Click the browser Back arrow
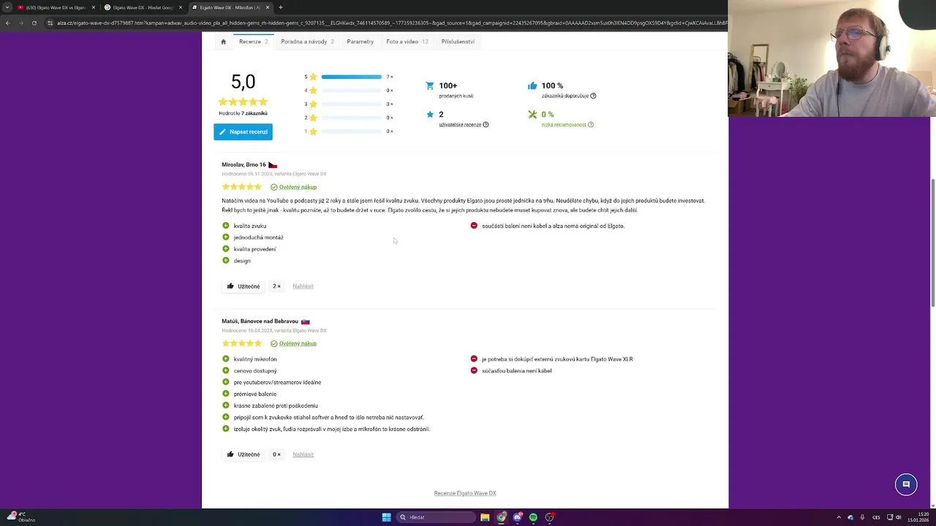This screenshot has height=526, width=936. (x=7, y=23)
